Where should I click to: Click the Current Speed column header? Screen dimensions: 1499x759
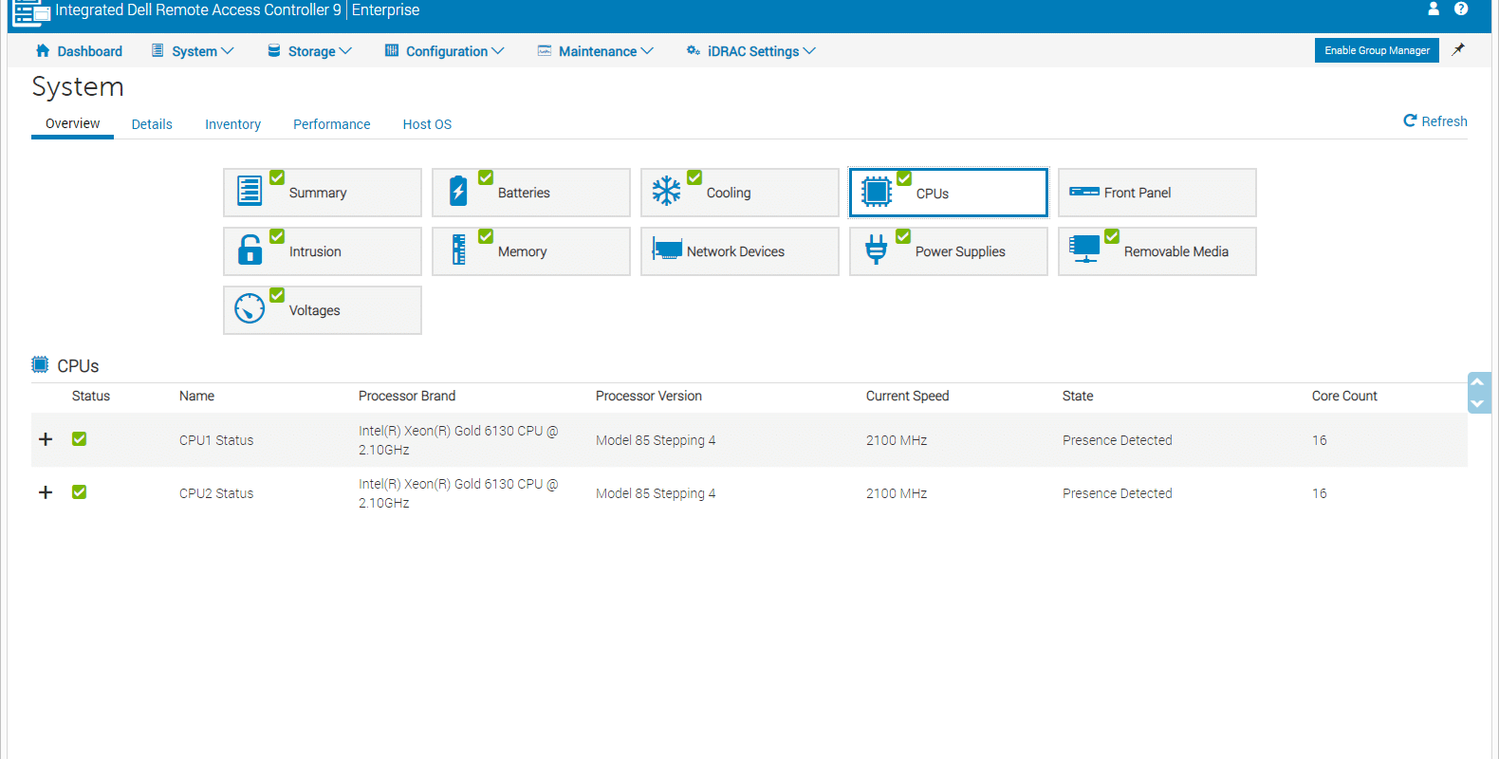[907, 396]
